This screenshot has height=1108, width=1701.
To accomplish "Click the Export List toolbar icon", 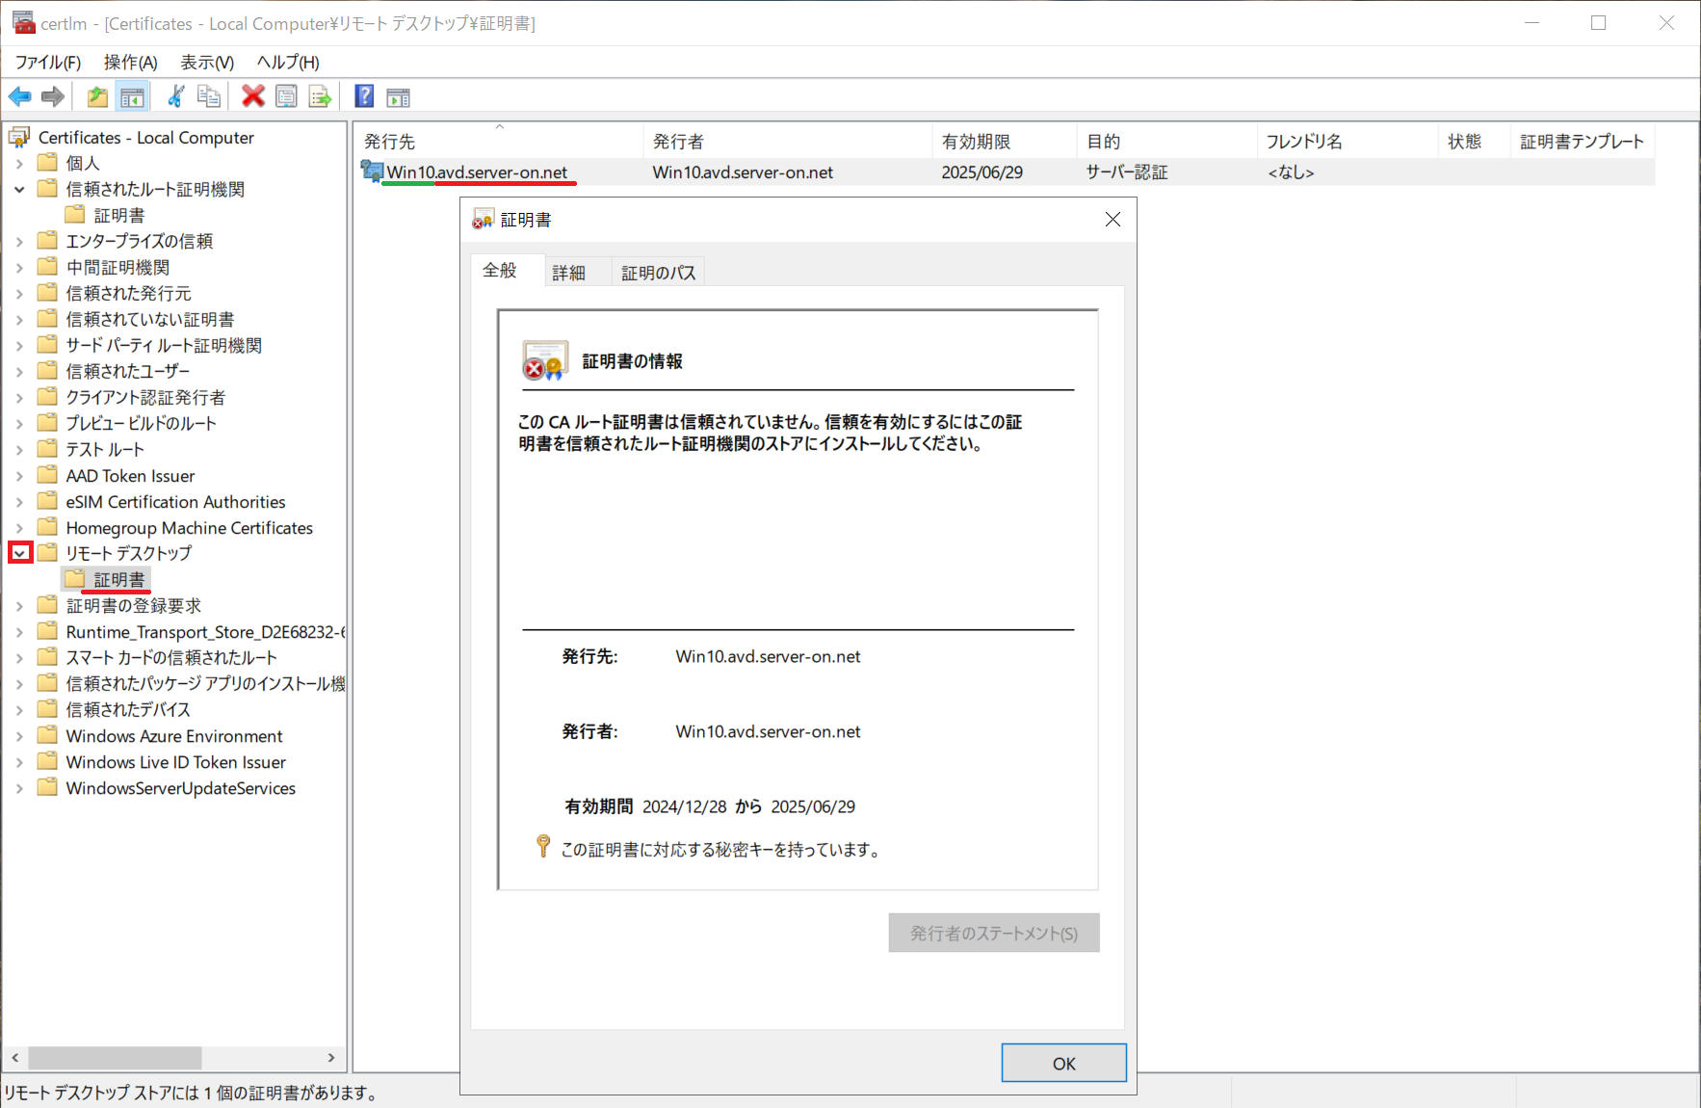I will 320,96.
